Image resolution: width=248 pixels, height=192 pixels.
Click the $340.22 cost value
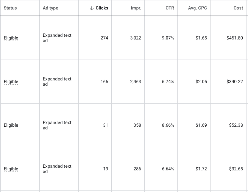(234, 82)
